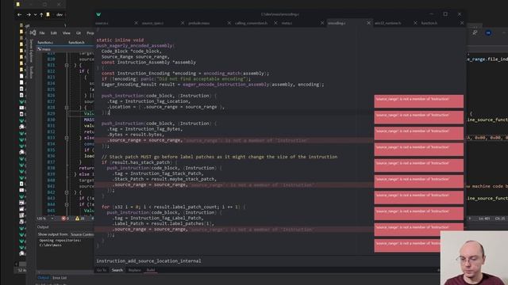
Task: Click the Visual Studio logo icon
Action: [x=33, y=32]
